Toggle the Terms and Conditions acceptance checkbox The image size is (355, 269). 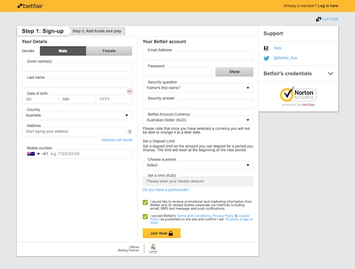click(x=145, y=216)
